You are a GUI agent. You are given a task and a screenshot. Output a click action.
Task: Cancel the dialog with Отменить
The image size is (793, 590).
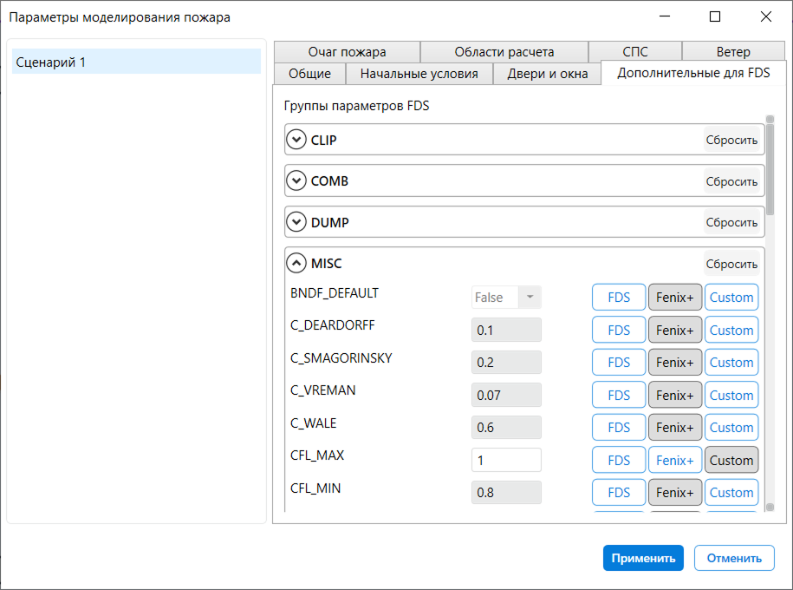click(734, 558)
